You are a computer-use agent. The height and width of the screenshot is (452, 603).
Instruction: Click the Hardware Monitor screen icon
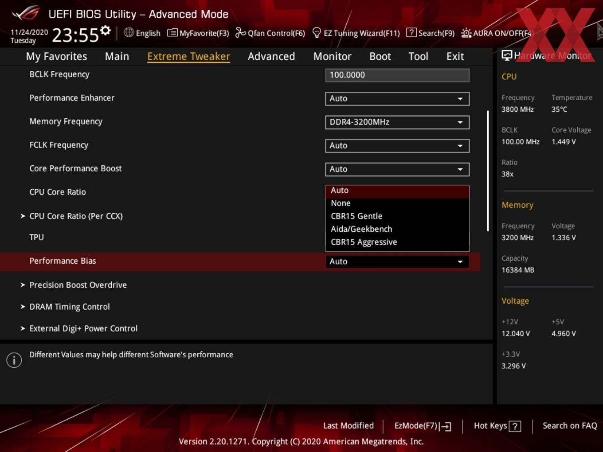click(506, 55)
